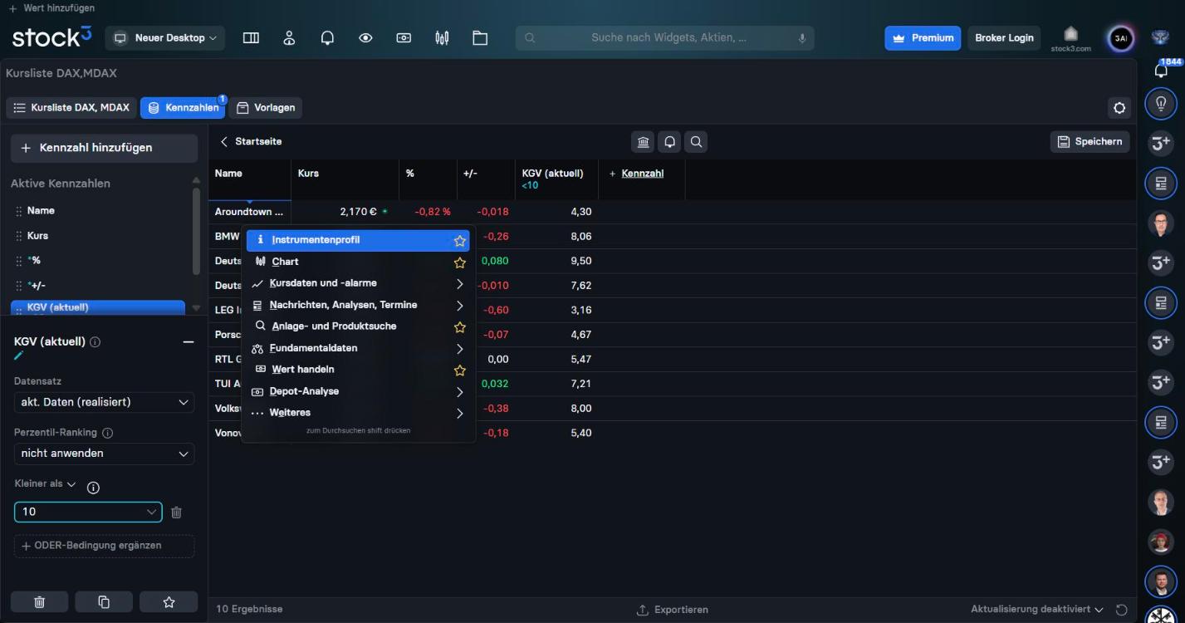Select the Kennzahlen tab
This screenshot has height=623, width=1185.
coord(183,108)
